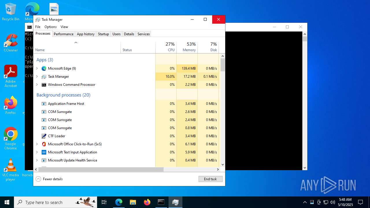Open the Options menu

coord(51,27)
